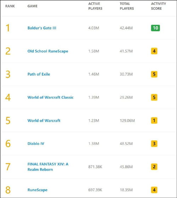The image size is (177, 198).
Task: Click Path of Exile's activity score 5 badge
Action: tap(154, 74)
